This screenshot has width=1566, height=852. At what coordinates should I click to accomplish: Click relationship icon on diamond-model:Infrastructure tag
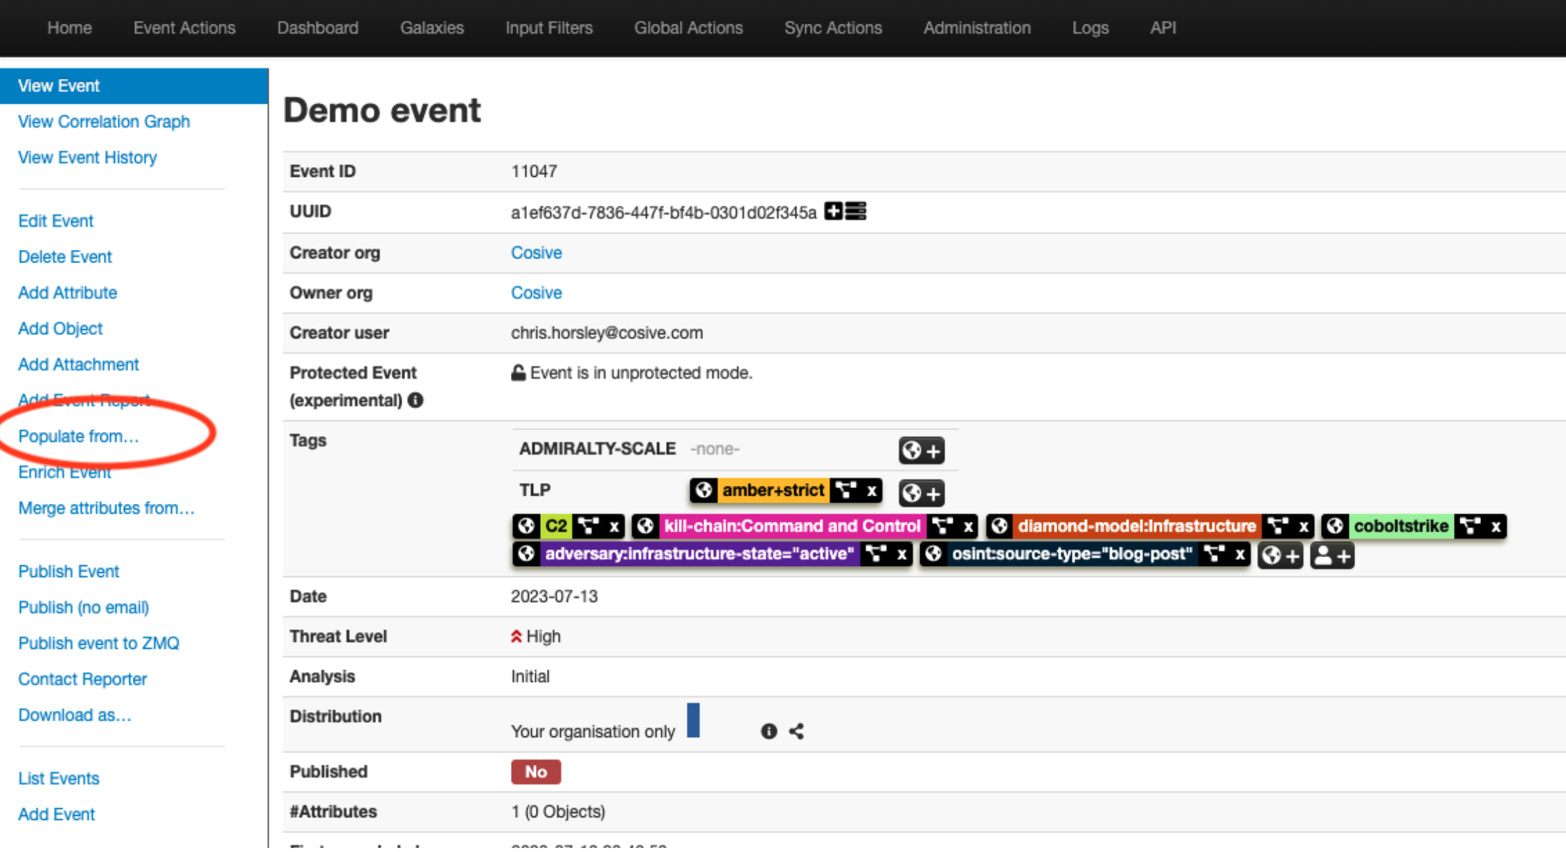point(1276,526)
